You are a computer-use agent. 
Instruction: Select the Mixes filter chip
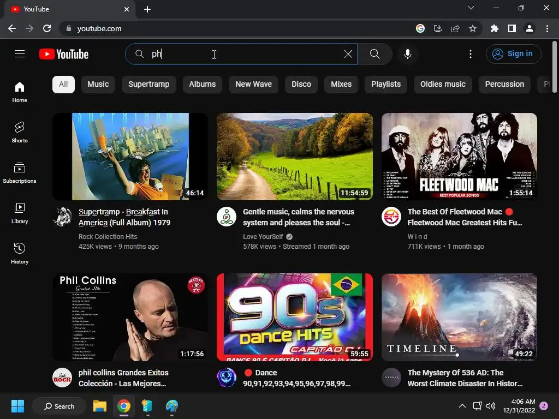[x=341, y=85]
